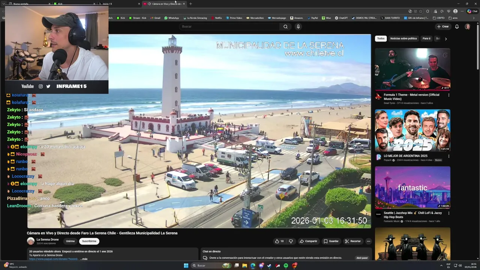Show more filter chips with right arrow

click(445, 39)
